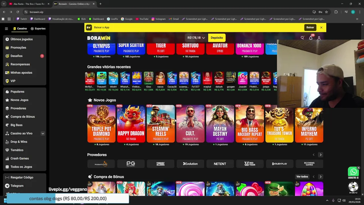Open Steamin' Reels game
Screen dimensions: 364x205
coord(161,124)
